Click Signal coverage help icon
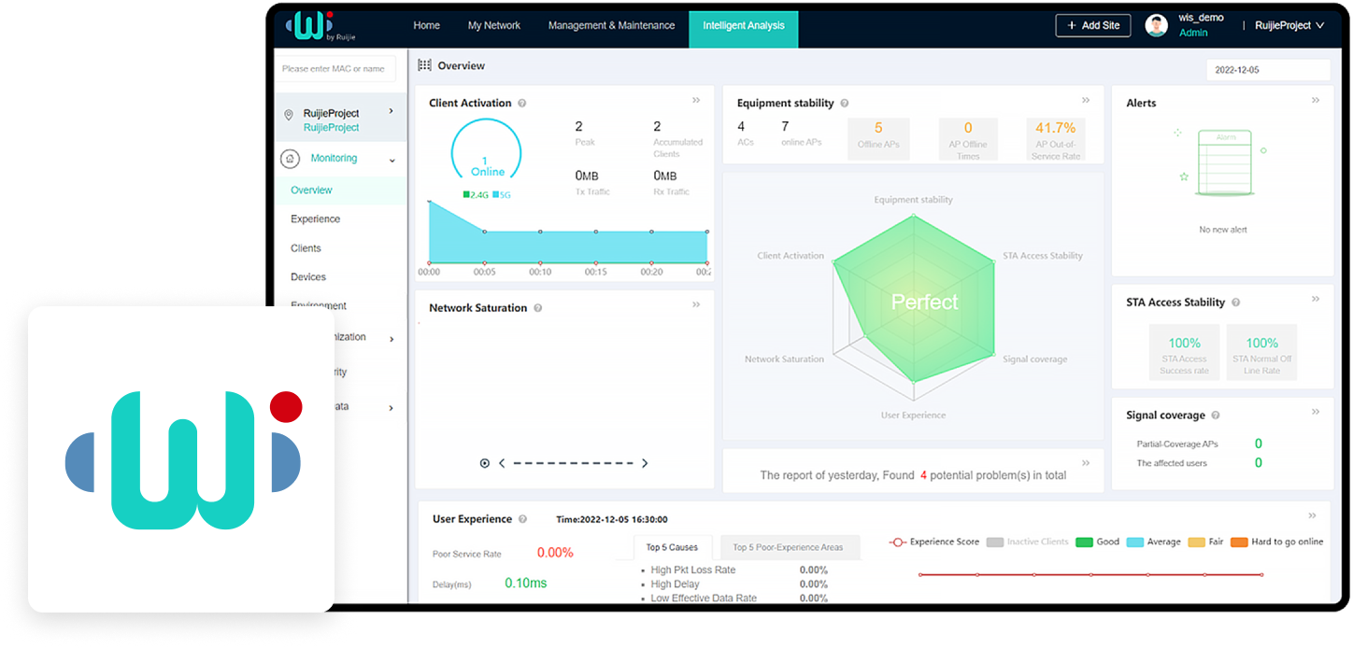 tap(1215, 416)
